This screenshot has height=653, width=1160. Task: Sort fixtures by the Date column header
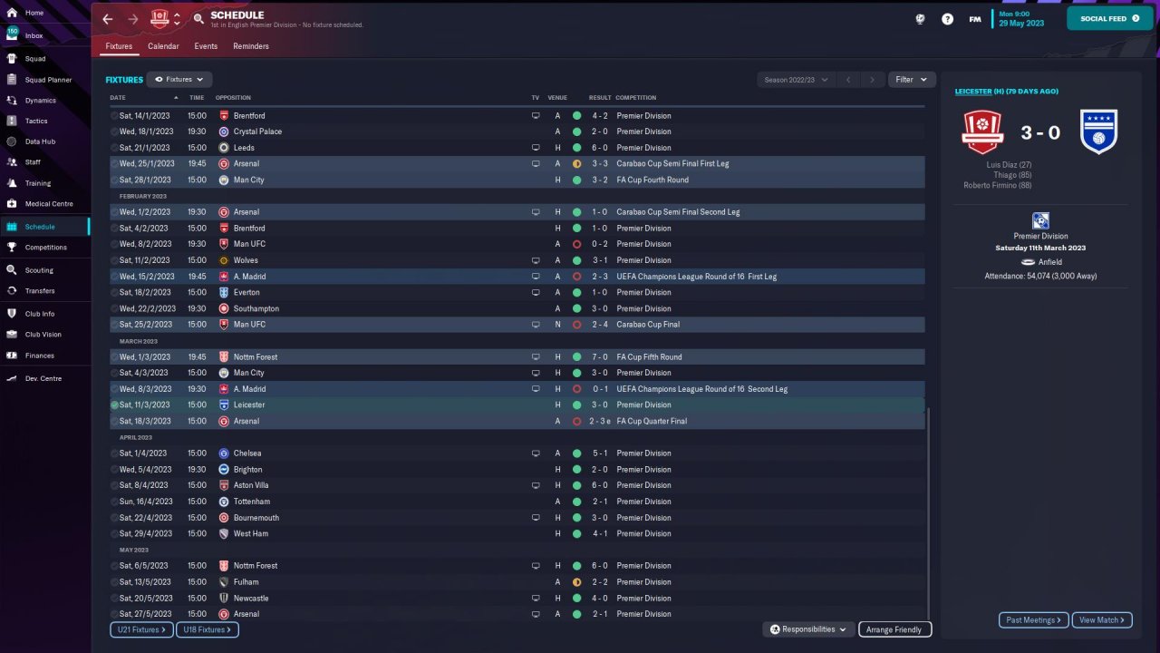tap(118, 98)
